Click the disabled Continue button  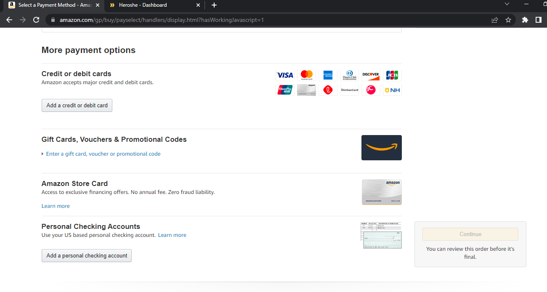(470, 234)
